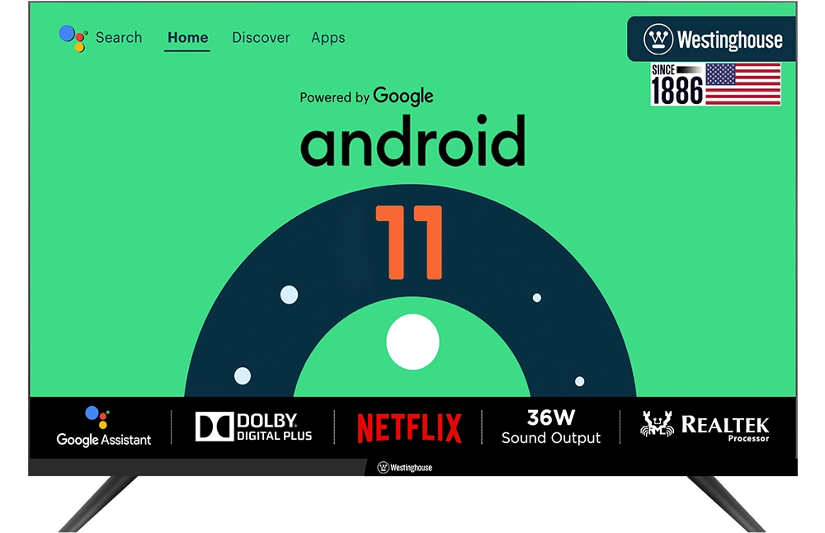The image size is (825, 533).
Task: Select the Home tab
Action: pyautogui.click(x=187, y=38)
